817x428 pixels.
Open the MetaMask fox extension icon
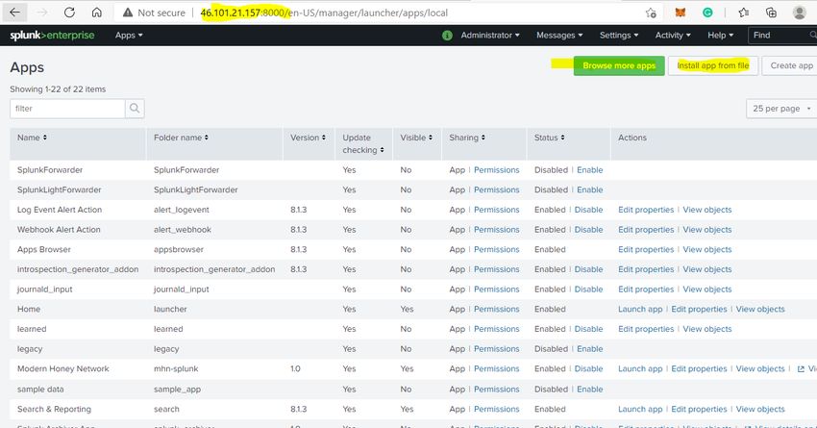click(680, 13)
